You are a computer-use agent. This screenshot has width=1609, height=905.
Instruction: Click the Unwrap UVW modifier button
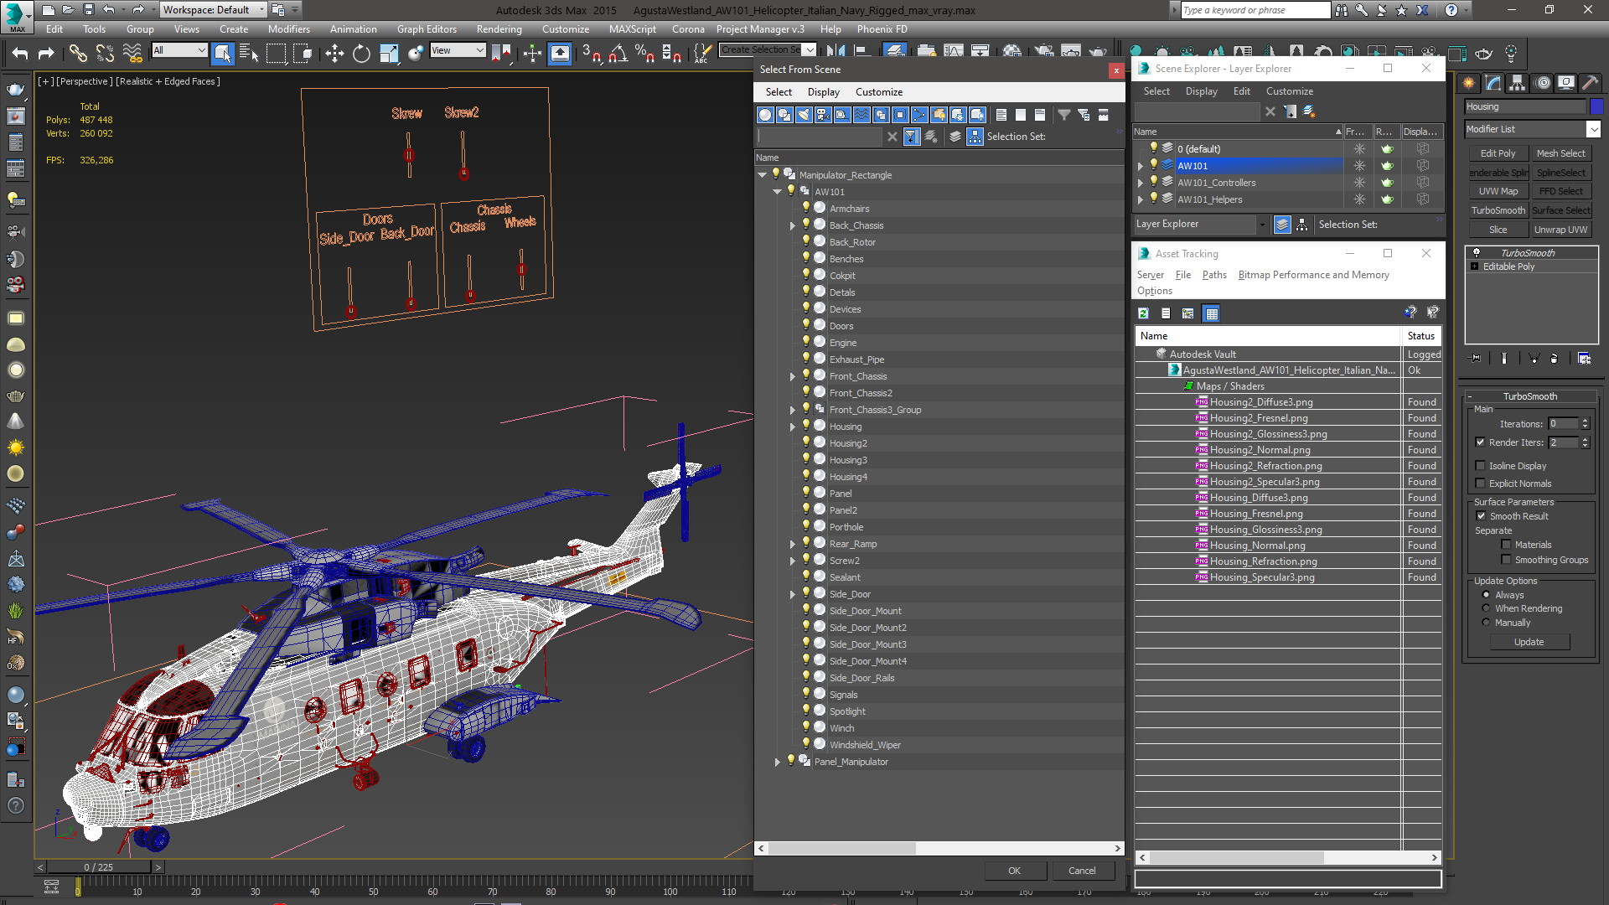pos(1560,230)
